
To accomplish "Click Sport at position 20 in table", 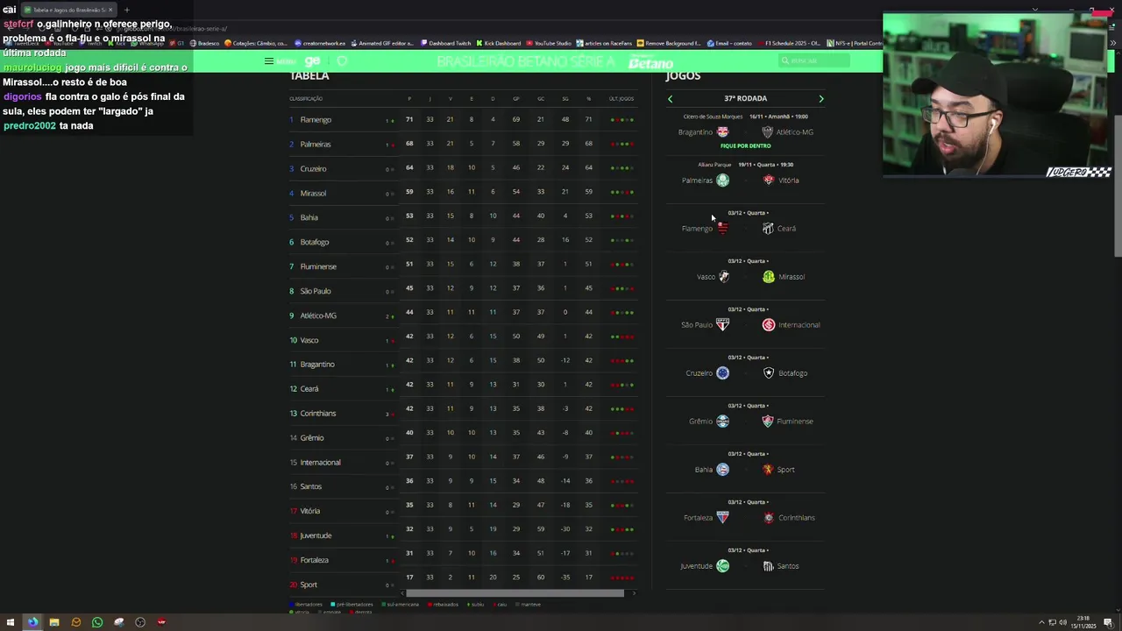I will pyautogui.click(x=309, y=585).
